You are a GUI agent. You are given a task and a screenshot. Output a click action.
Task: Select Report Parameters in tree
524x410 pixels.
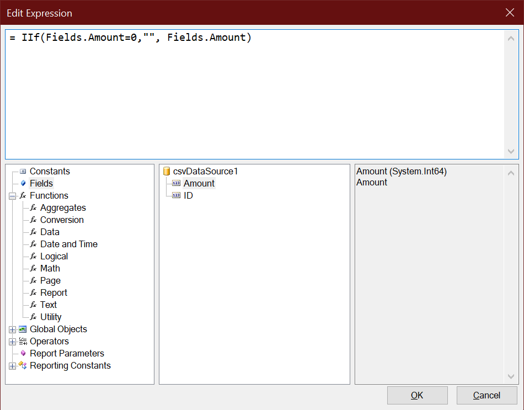click(67, 353)
